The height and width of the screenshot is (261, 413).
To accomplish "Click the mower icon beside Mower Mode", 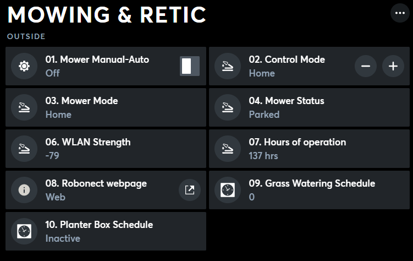I will (x=24, y=107).
